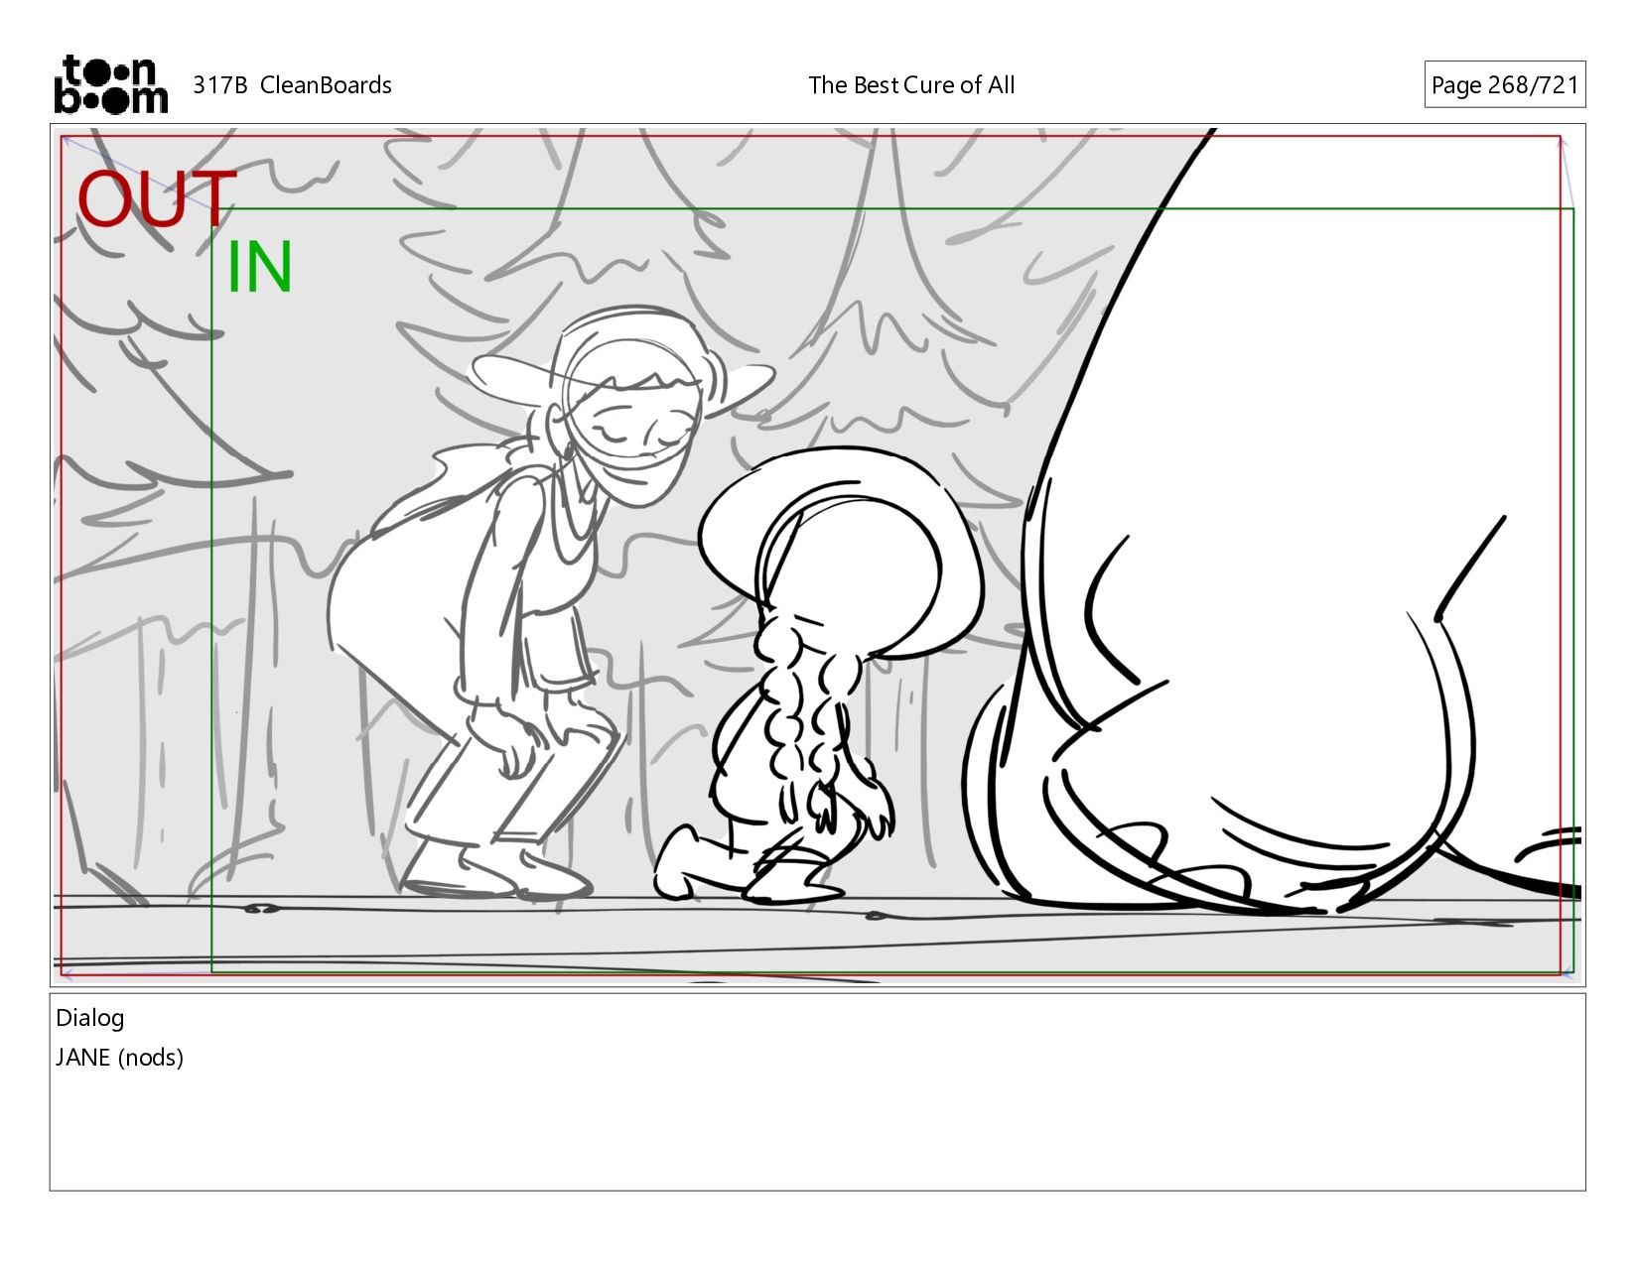
Task: Click the red 'OUT' camera label
Action: pyautogui.click(x=157, y=199)
